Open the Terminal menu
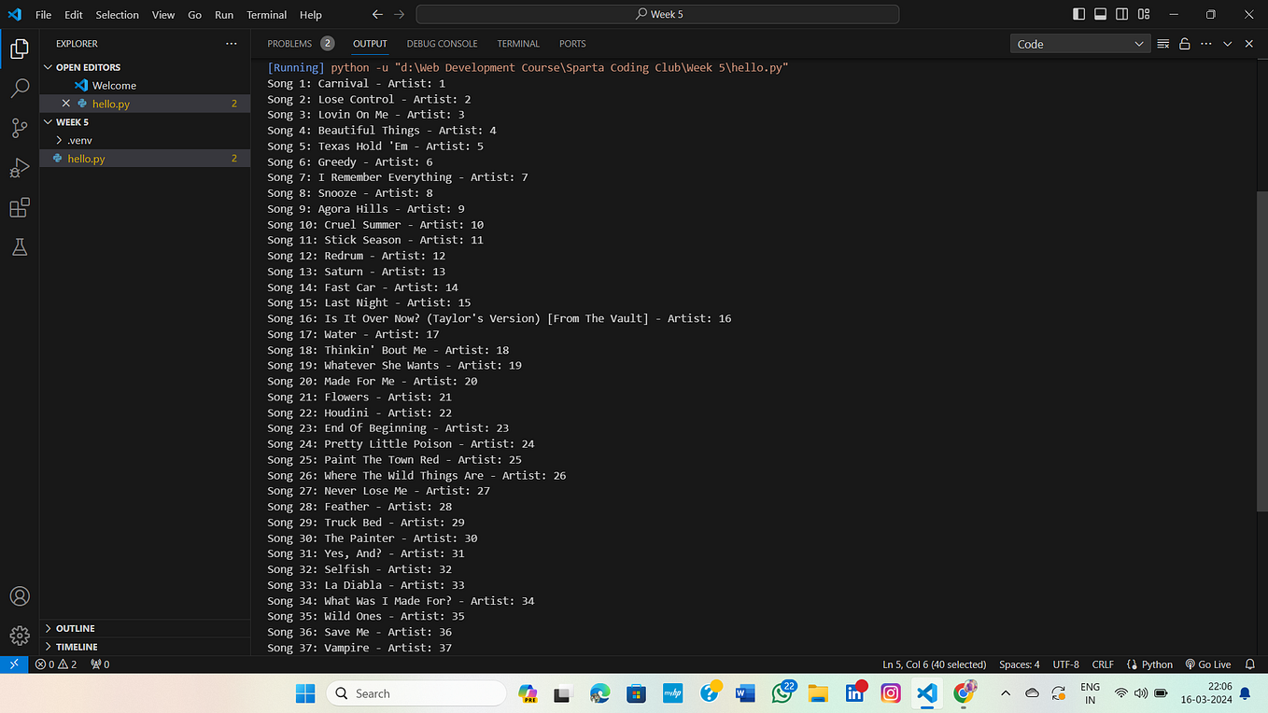The image size is (1268, 713). pyautogui.click(x=265, y=14)
